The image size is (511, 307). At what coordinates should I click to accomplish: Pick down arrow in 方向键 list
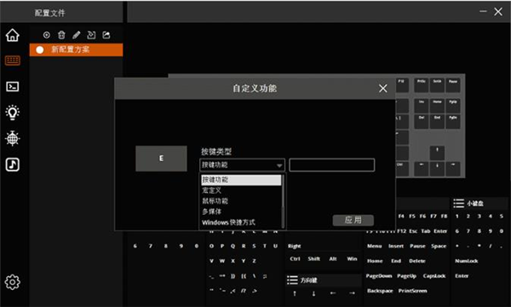pos(313,293)
